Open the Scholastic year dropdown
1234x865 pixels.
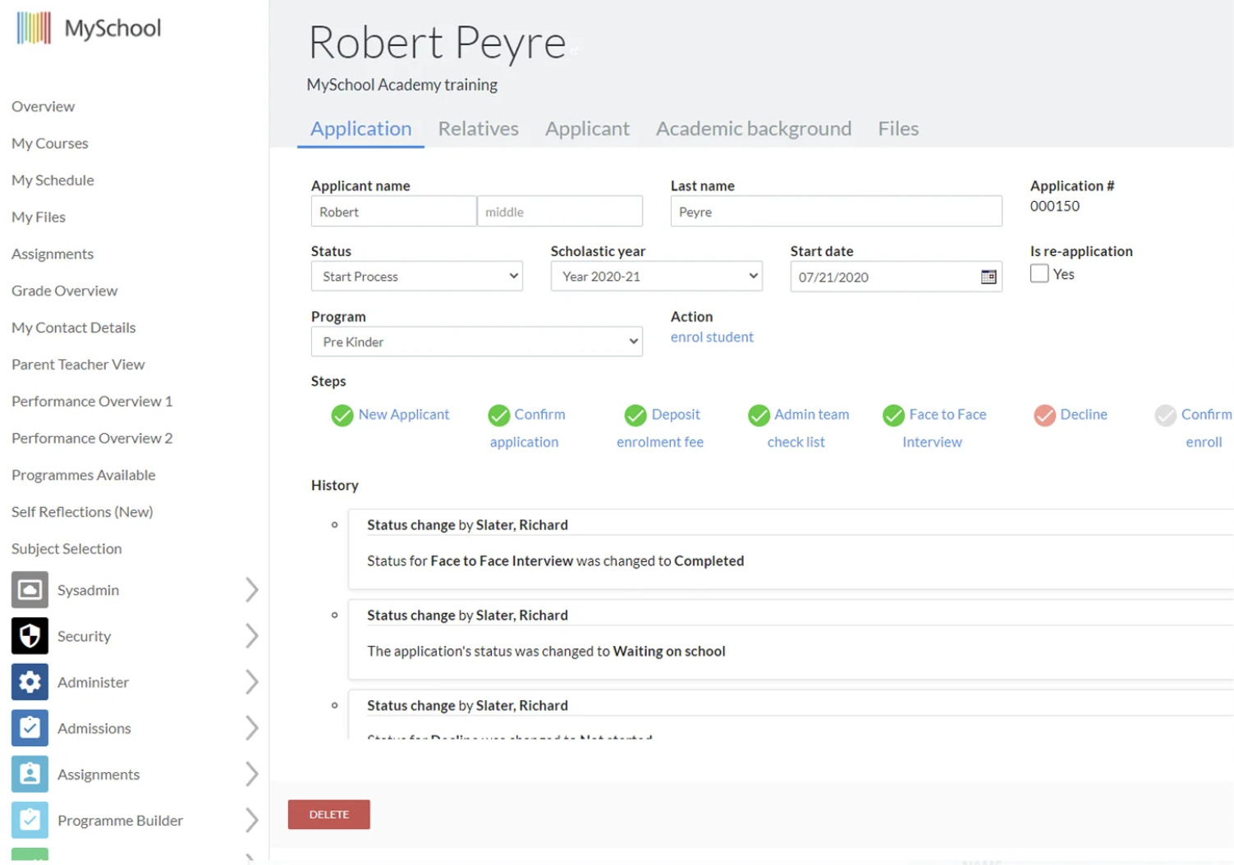click(x=656, y=277)
